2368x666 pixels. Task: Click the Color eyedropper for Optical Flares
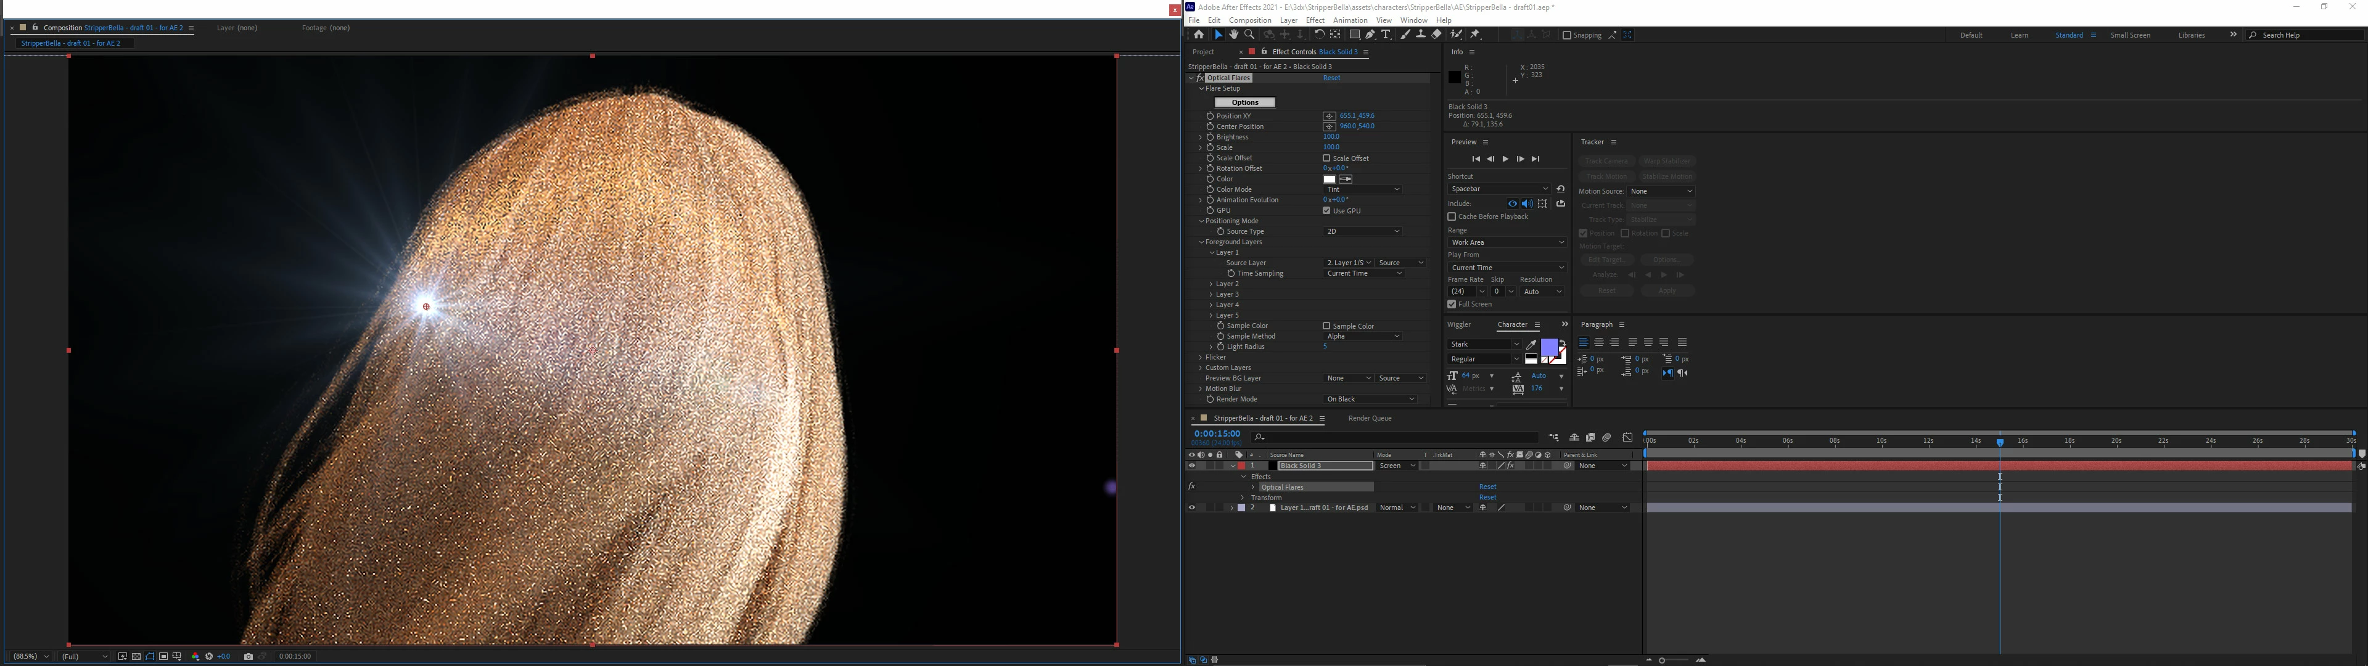[1347, 179]
